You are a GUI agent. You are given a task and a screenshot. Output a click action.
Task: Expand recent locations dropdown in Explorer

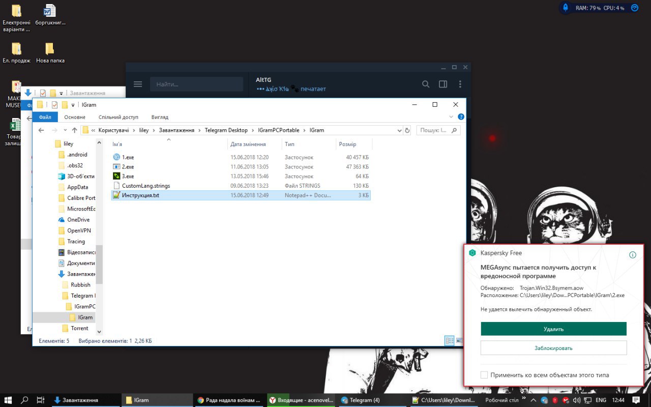click(x=66, y=131)
